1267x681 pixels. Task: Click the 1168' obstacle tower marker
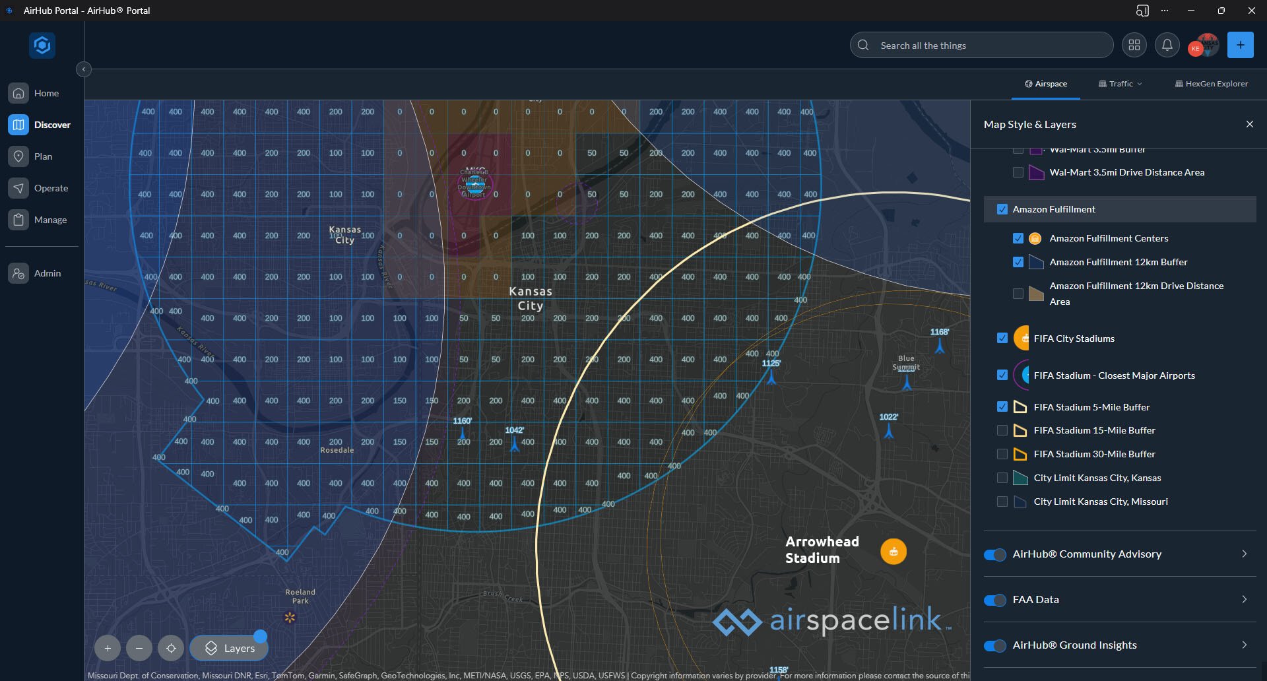coord(940,345)
